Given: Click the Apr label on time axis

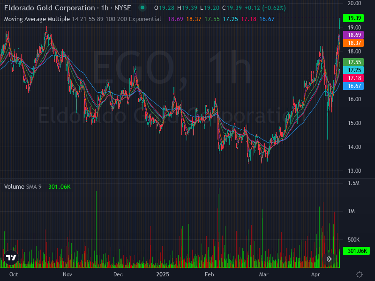Looking at the screenshot, I should tap(315, 274).
